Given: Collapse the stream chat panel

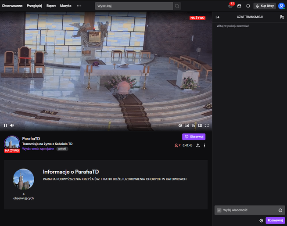Looking at the screenshot, I should (217, 17).
